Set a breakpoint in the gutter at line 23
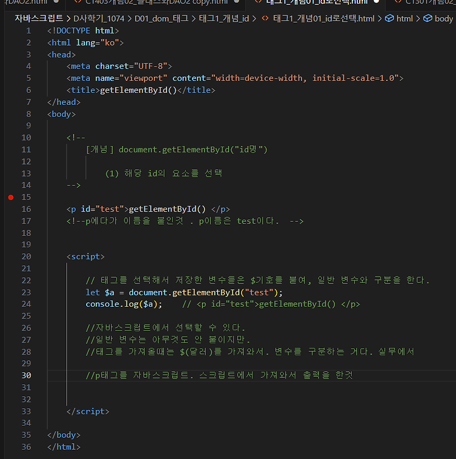456x459 pixels. (10, 292)
